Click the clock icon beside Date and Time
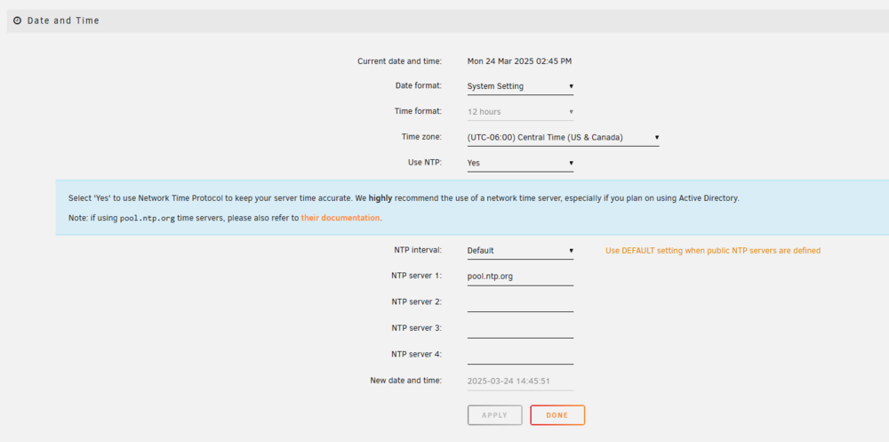This screenshot has height=442, width=889. click(x=17, y=20)
